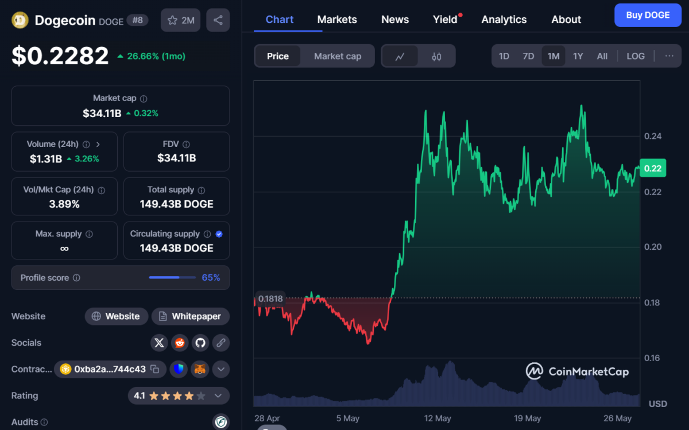Set chart range to All
Screen dimensions: 689x430
602,56
